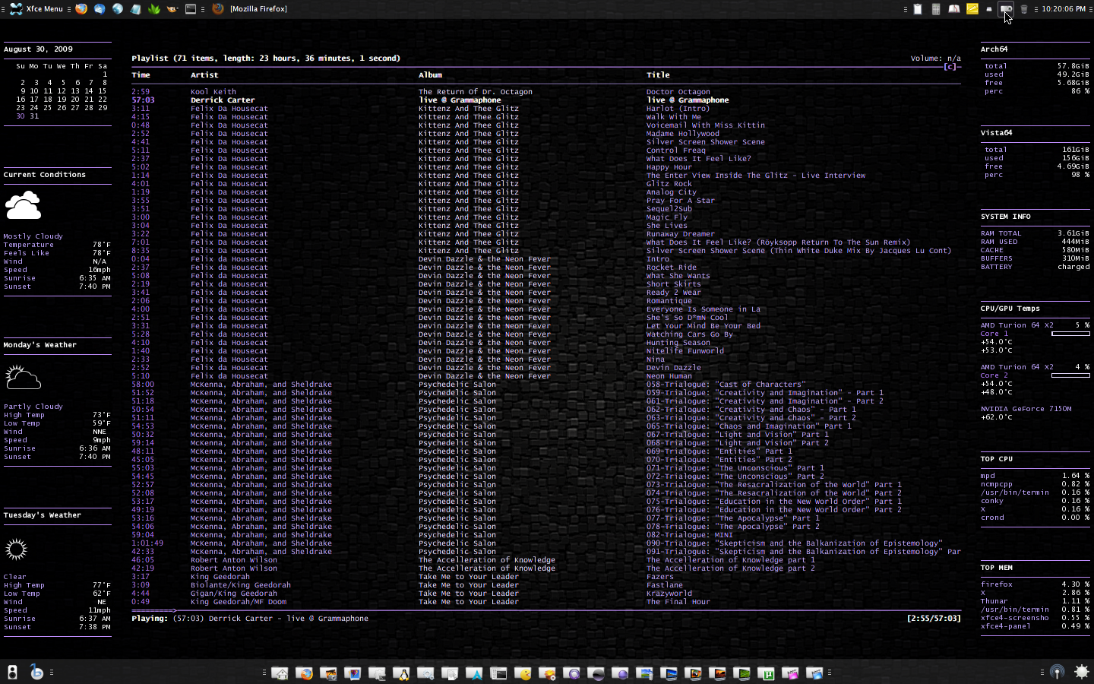This screenshot has width=1094, height=684.
Task: Select 'Neon Human' track
Action: (x=669, y=376)
